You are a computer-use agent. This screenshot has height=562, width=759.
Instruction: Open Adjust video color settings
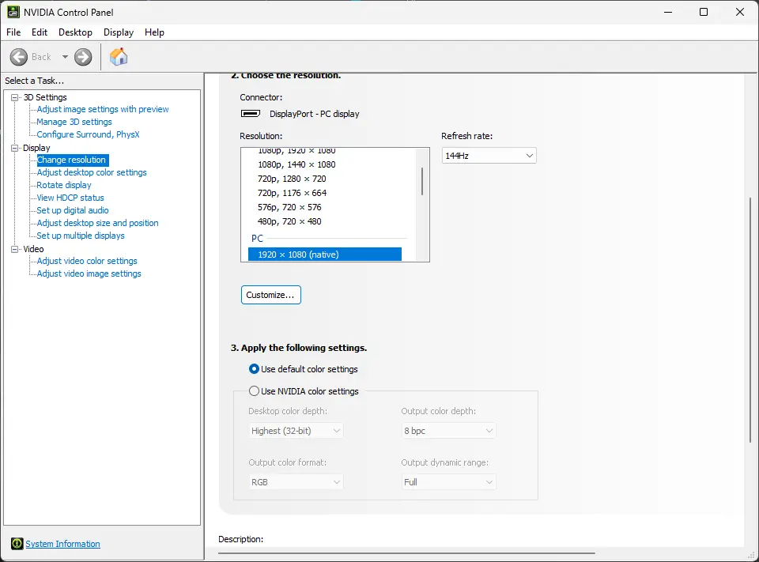pyautogui.click(x=87, y=261)
